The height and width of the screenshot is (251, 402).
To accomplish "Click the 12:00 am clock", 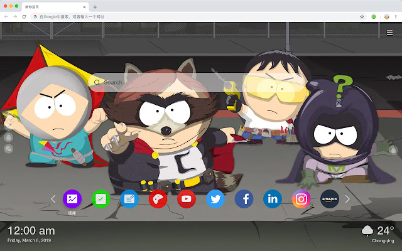I will (x=31, y=231).
